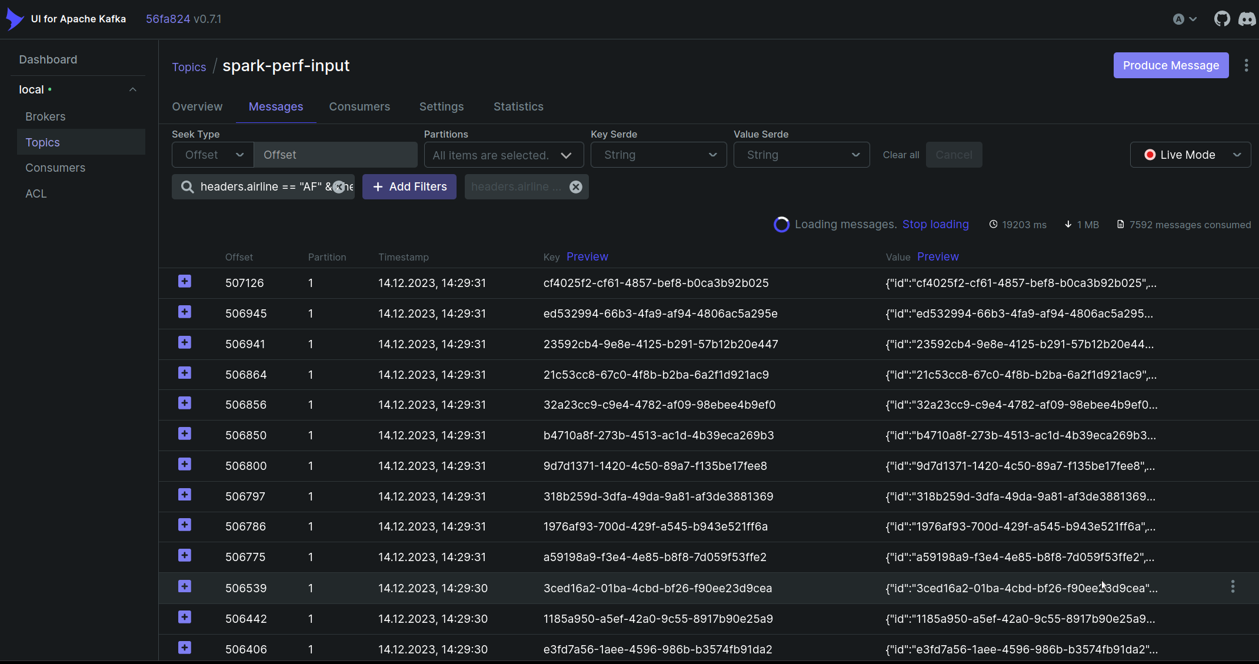Switch to the Consumers tab
This screenshot has width=1259, height=664.
[359, 106]
